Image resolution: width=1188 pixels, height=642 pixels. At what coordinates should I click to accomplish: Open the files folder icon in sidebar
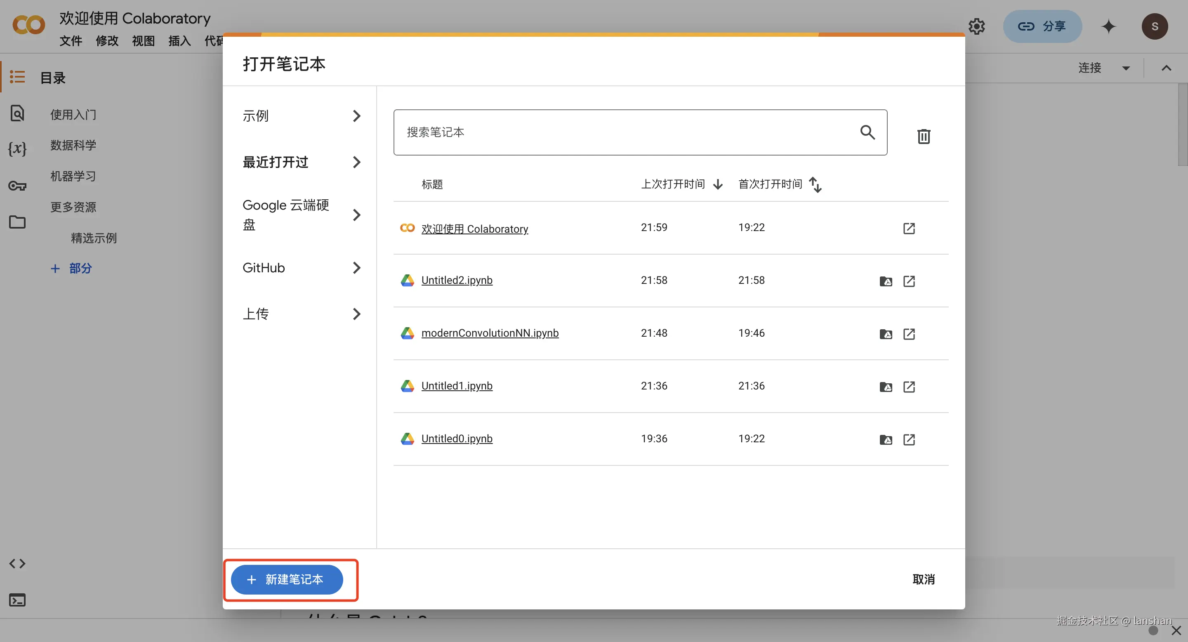[17, 222]
